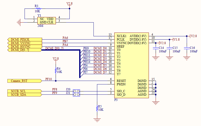
Task: Click the SIO_D pin label
Action: 121,95
